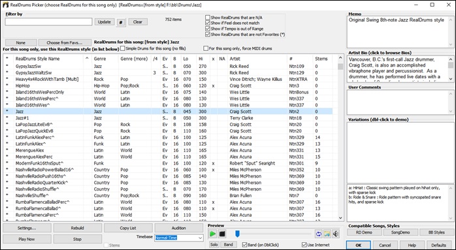Click the blue preview position slider thumb
Viewport: 456px width, 250px height.
pos(237,234)
